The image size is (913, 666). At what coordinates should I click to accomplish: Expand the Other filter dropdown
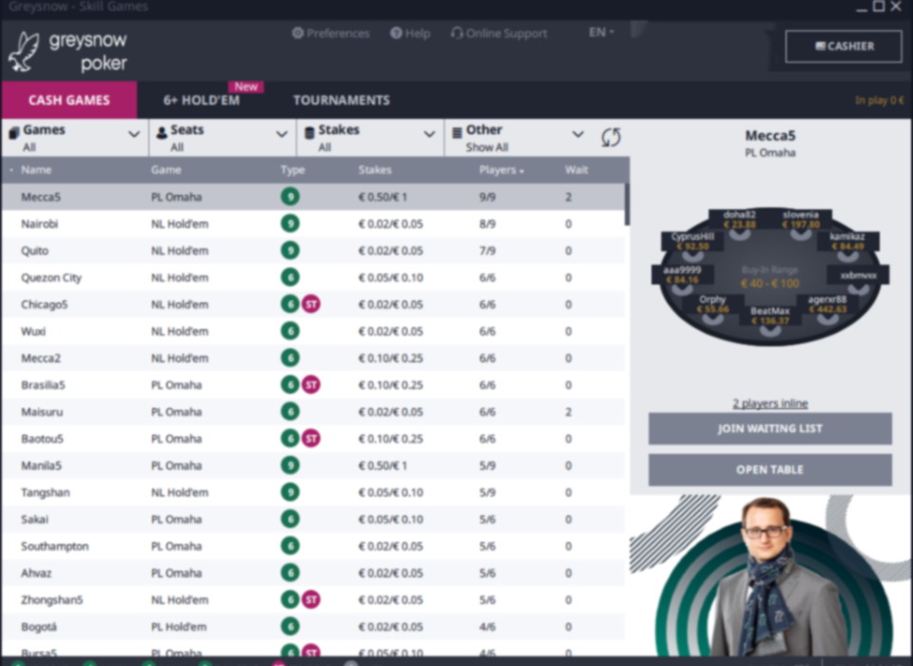click(518, 138)
